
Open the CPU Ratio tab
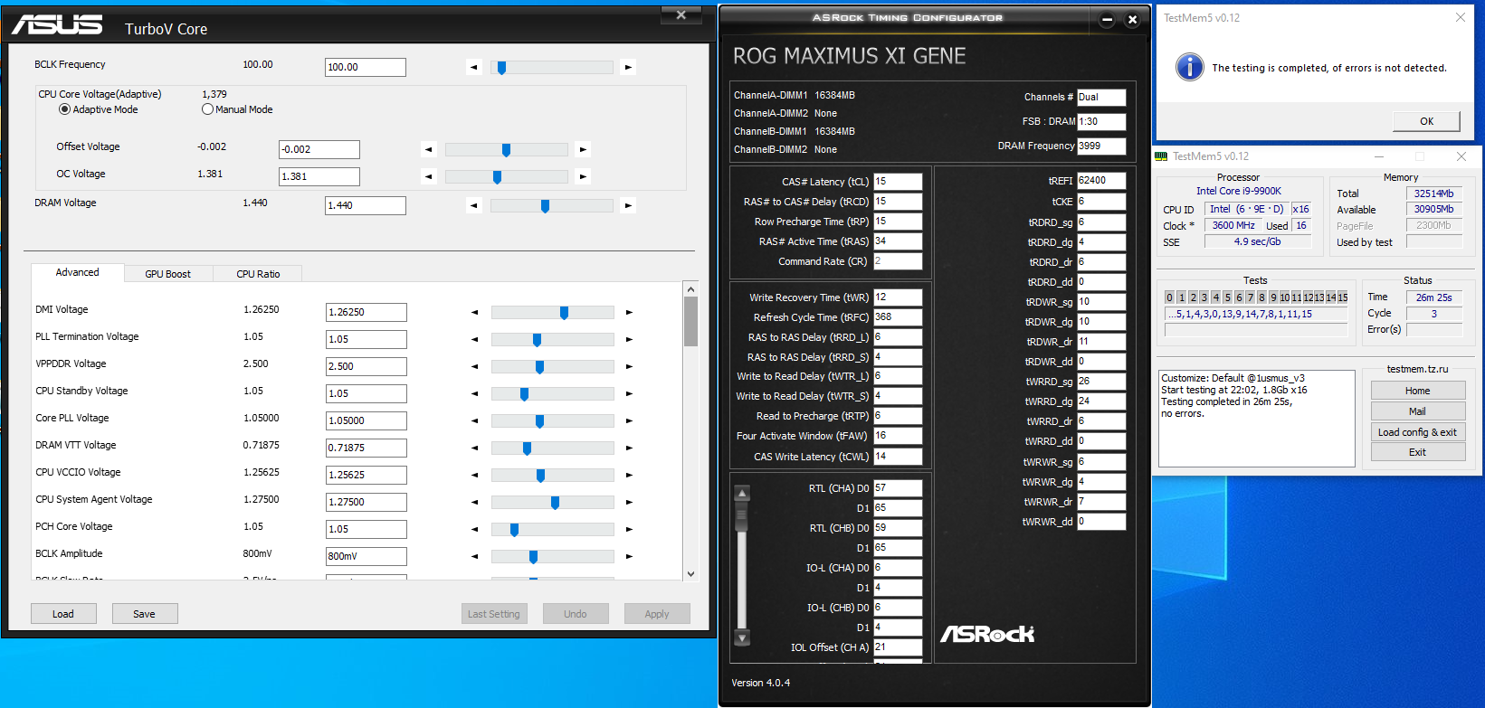tap(258, 274)
